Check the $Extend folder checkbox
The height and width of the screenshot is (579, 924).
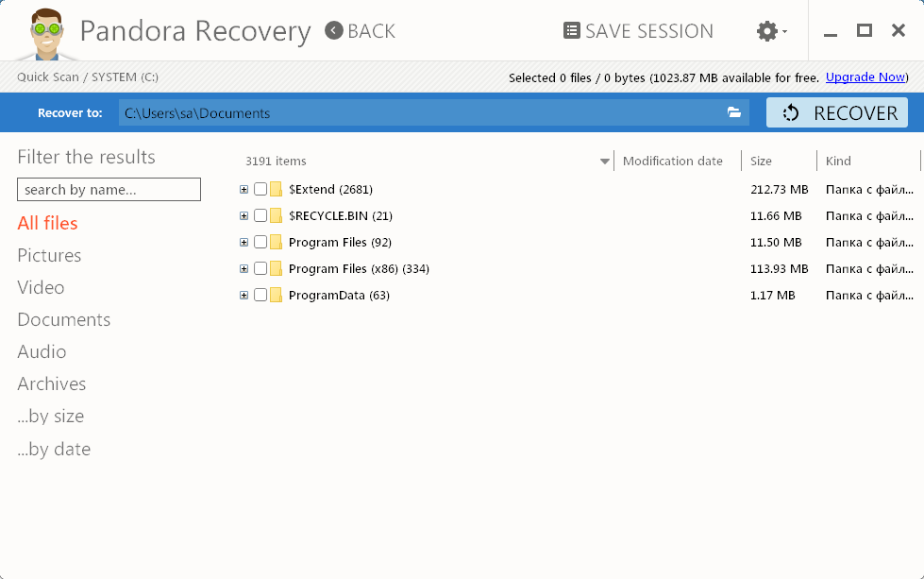tap(260, 189)
